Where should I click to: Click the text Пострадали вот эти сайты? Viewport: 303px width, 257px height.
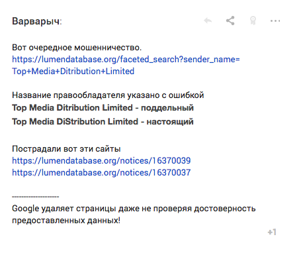point(66,149)
